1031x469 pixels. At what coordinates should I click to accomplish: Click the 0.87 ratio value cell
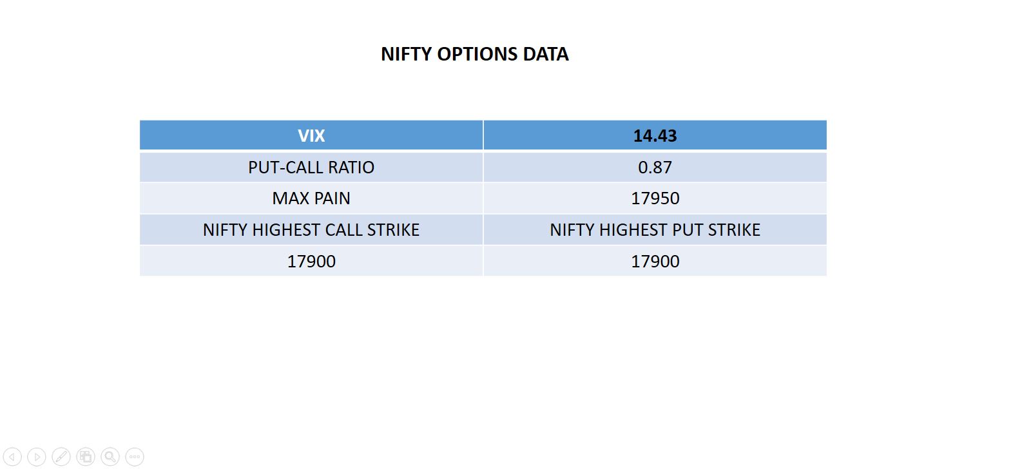tap(655, 167)
